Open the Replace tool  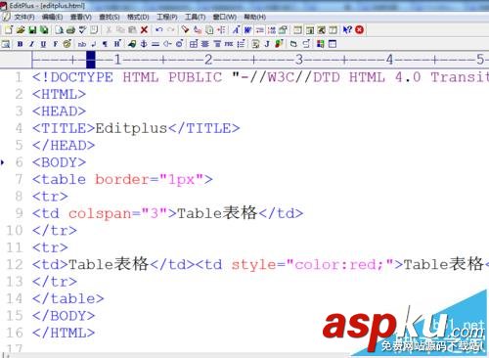[198, 30]
